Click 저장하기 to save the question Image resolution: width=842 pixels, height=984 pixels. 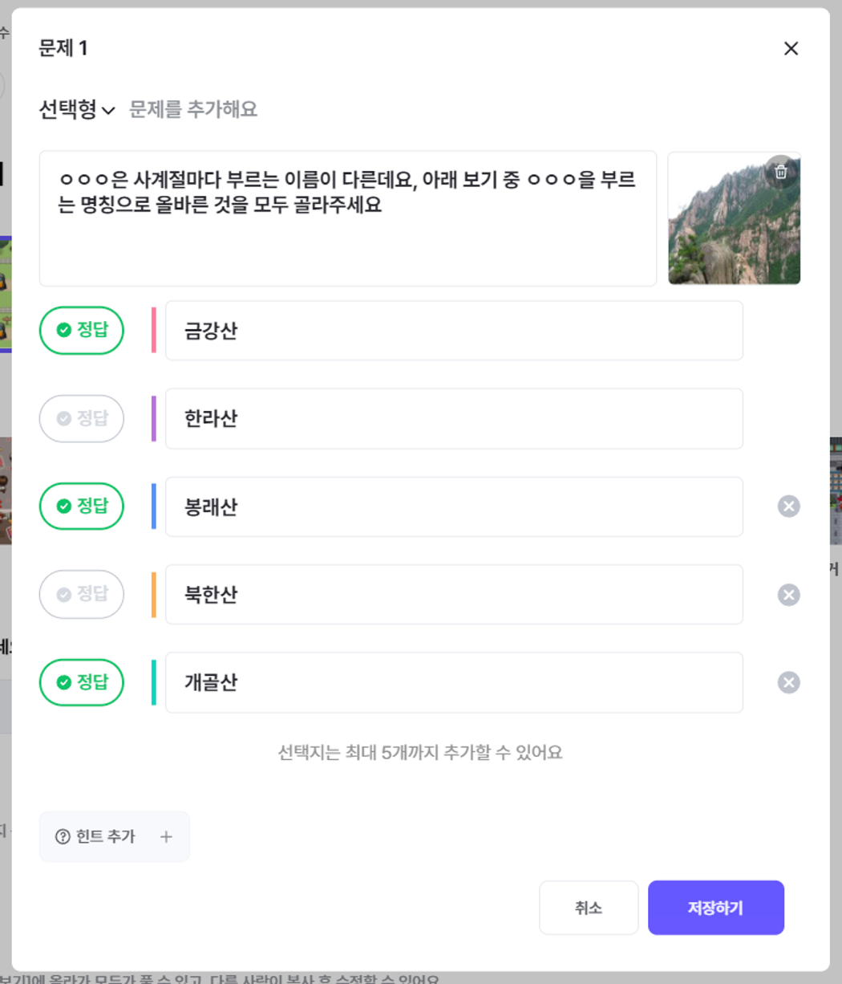pos(715,908)
